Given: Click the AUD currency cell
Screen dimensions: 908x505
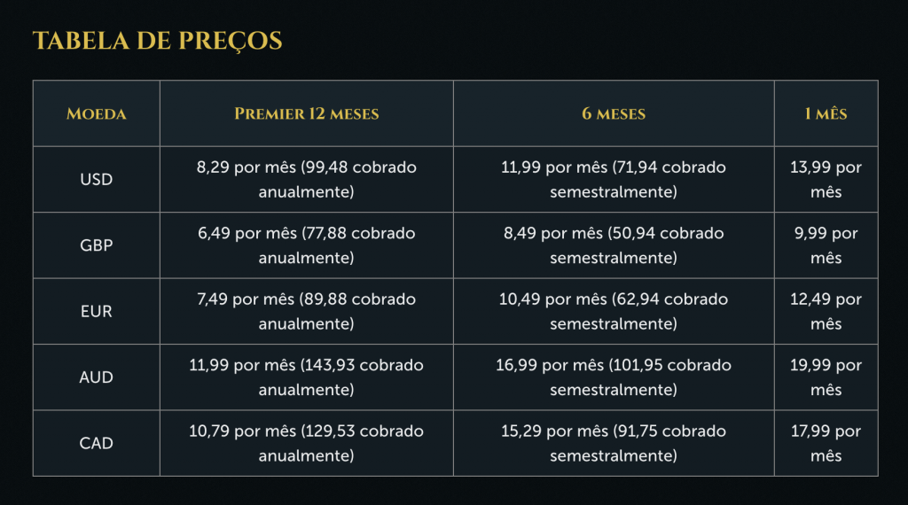Looking at the screenshot, I should point(96,377).
